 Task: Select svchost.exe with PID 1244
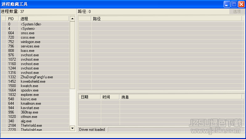tap(35, 68)
